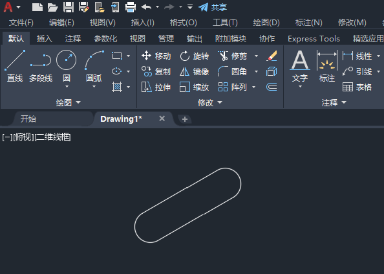This screenshot has width=384, height=274.
Task: Open the undo history dropdown arrow
Action: tap(158, 7)
